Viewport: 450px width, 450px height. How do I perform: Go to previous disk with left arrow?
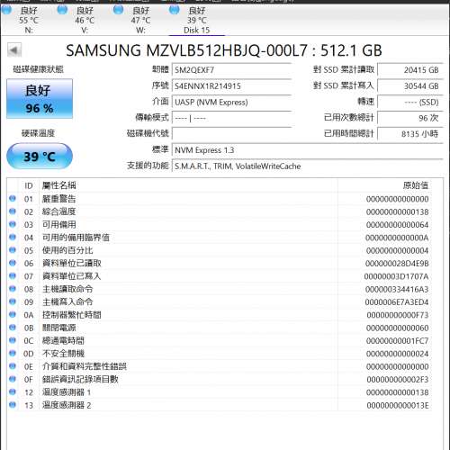[x=14, y=50]
